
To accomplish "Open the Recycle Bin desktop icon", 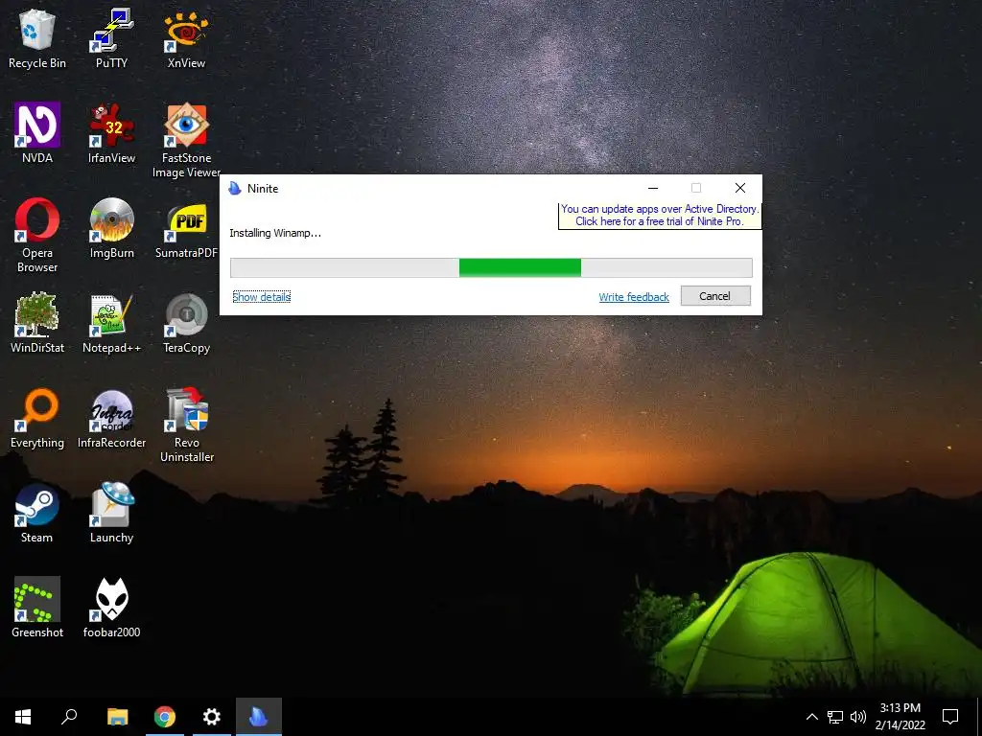I will point(37,38).
